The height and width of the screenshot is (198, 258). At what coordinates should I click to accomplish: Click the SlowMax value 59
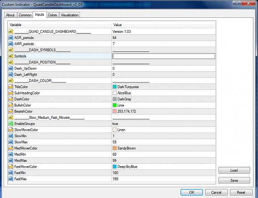click(114, 142)
